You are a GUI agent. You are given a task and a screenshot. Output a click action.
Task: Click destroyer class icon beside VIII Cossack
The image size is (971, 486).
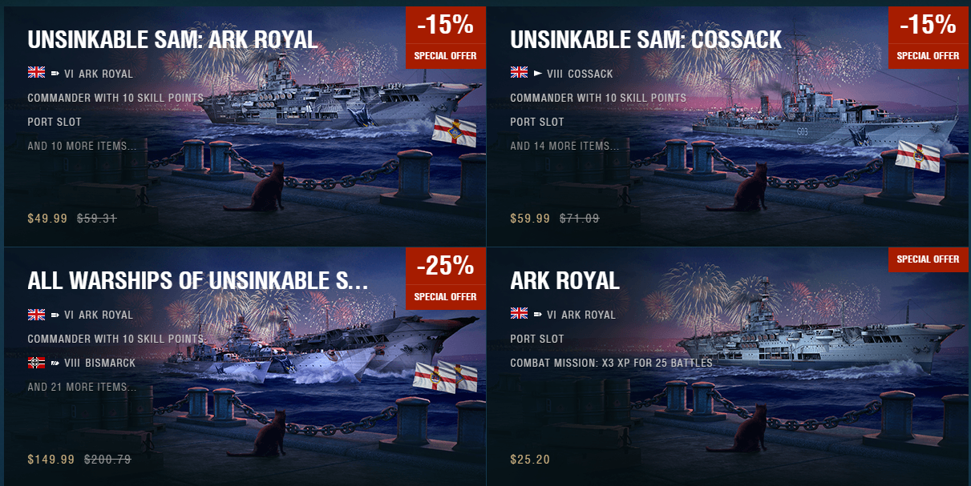click(538, 74)
